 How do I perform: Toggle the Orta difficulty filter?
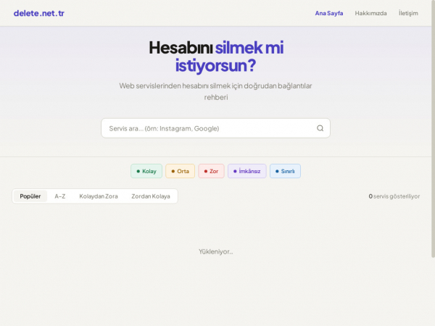(180, 171)
